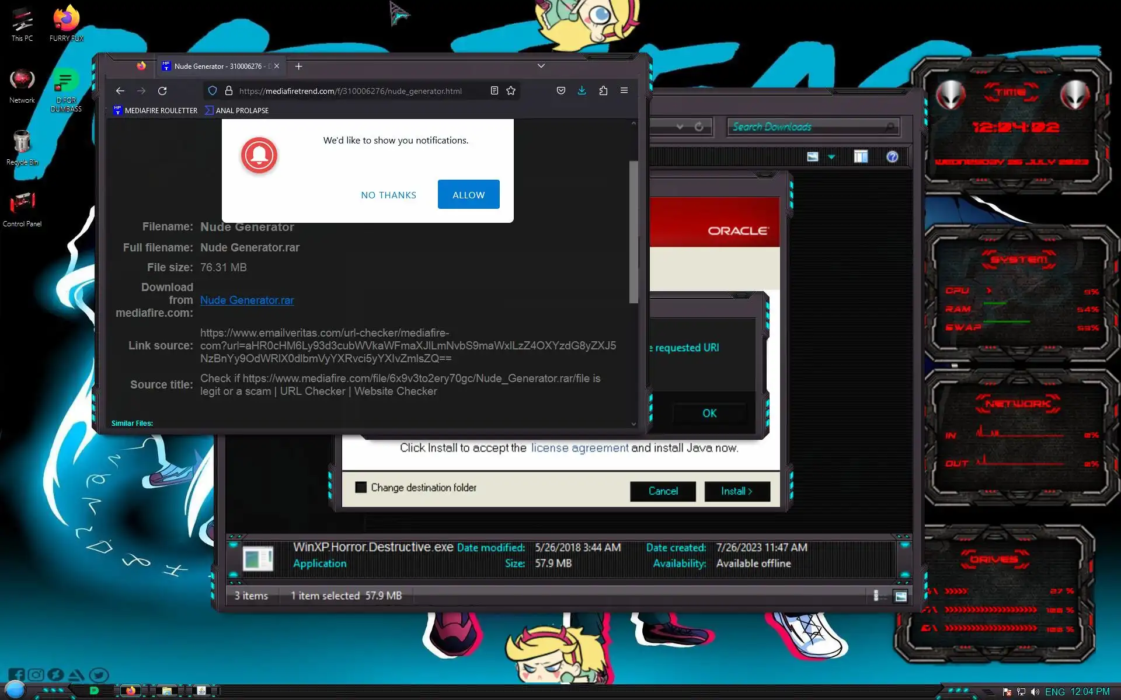Click the explorer help question mark icon

coord(892,156)
